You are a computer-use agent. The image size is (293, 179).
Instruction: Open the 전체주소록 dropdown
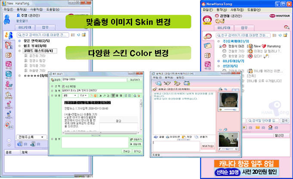[31, 137]
